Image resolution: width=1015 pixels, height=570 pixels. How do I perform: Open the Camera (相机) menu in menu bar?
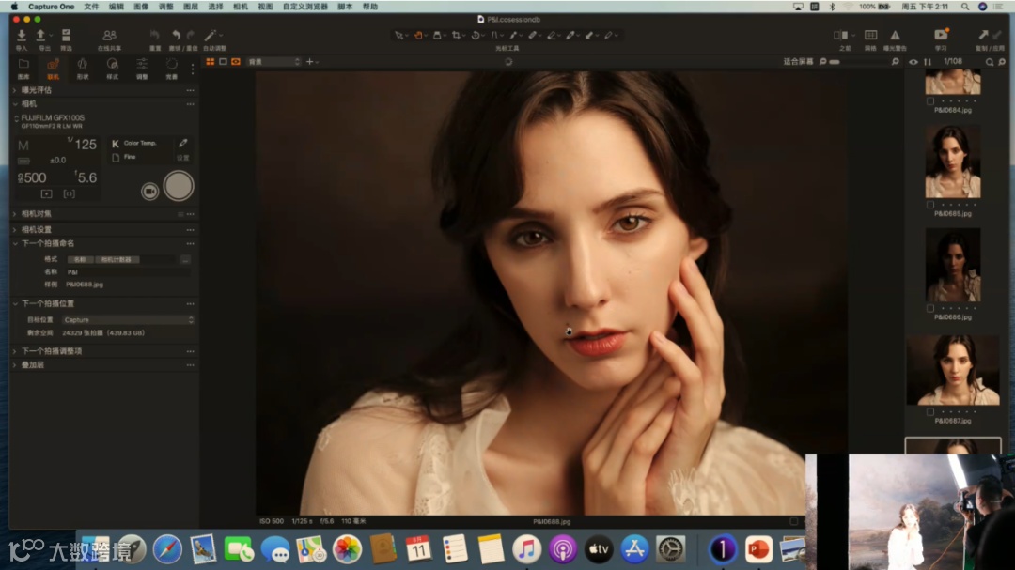(241, 7)
